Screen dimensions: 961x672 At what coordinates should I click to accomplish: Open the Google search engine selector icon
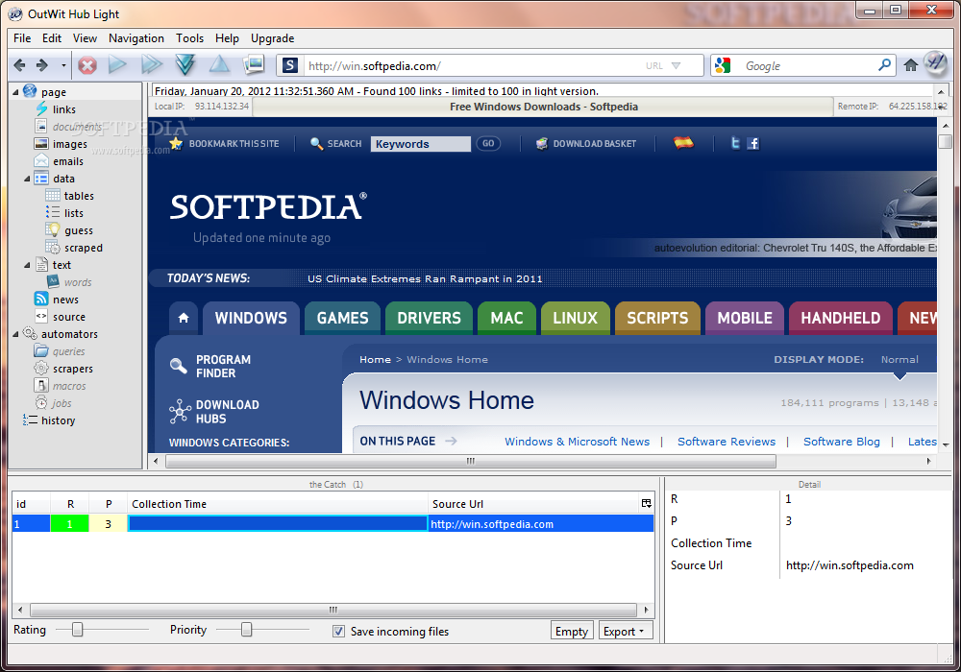(724, 65)
